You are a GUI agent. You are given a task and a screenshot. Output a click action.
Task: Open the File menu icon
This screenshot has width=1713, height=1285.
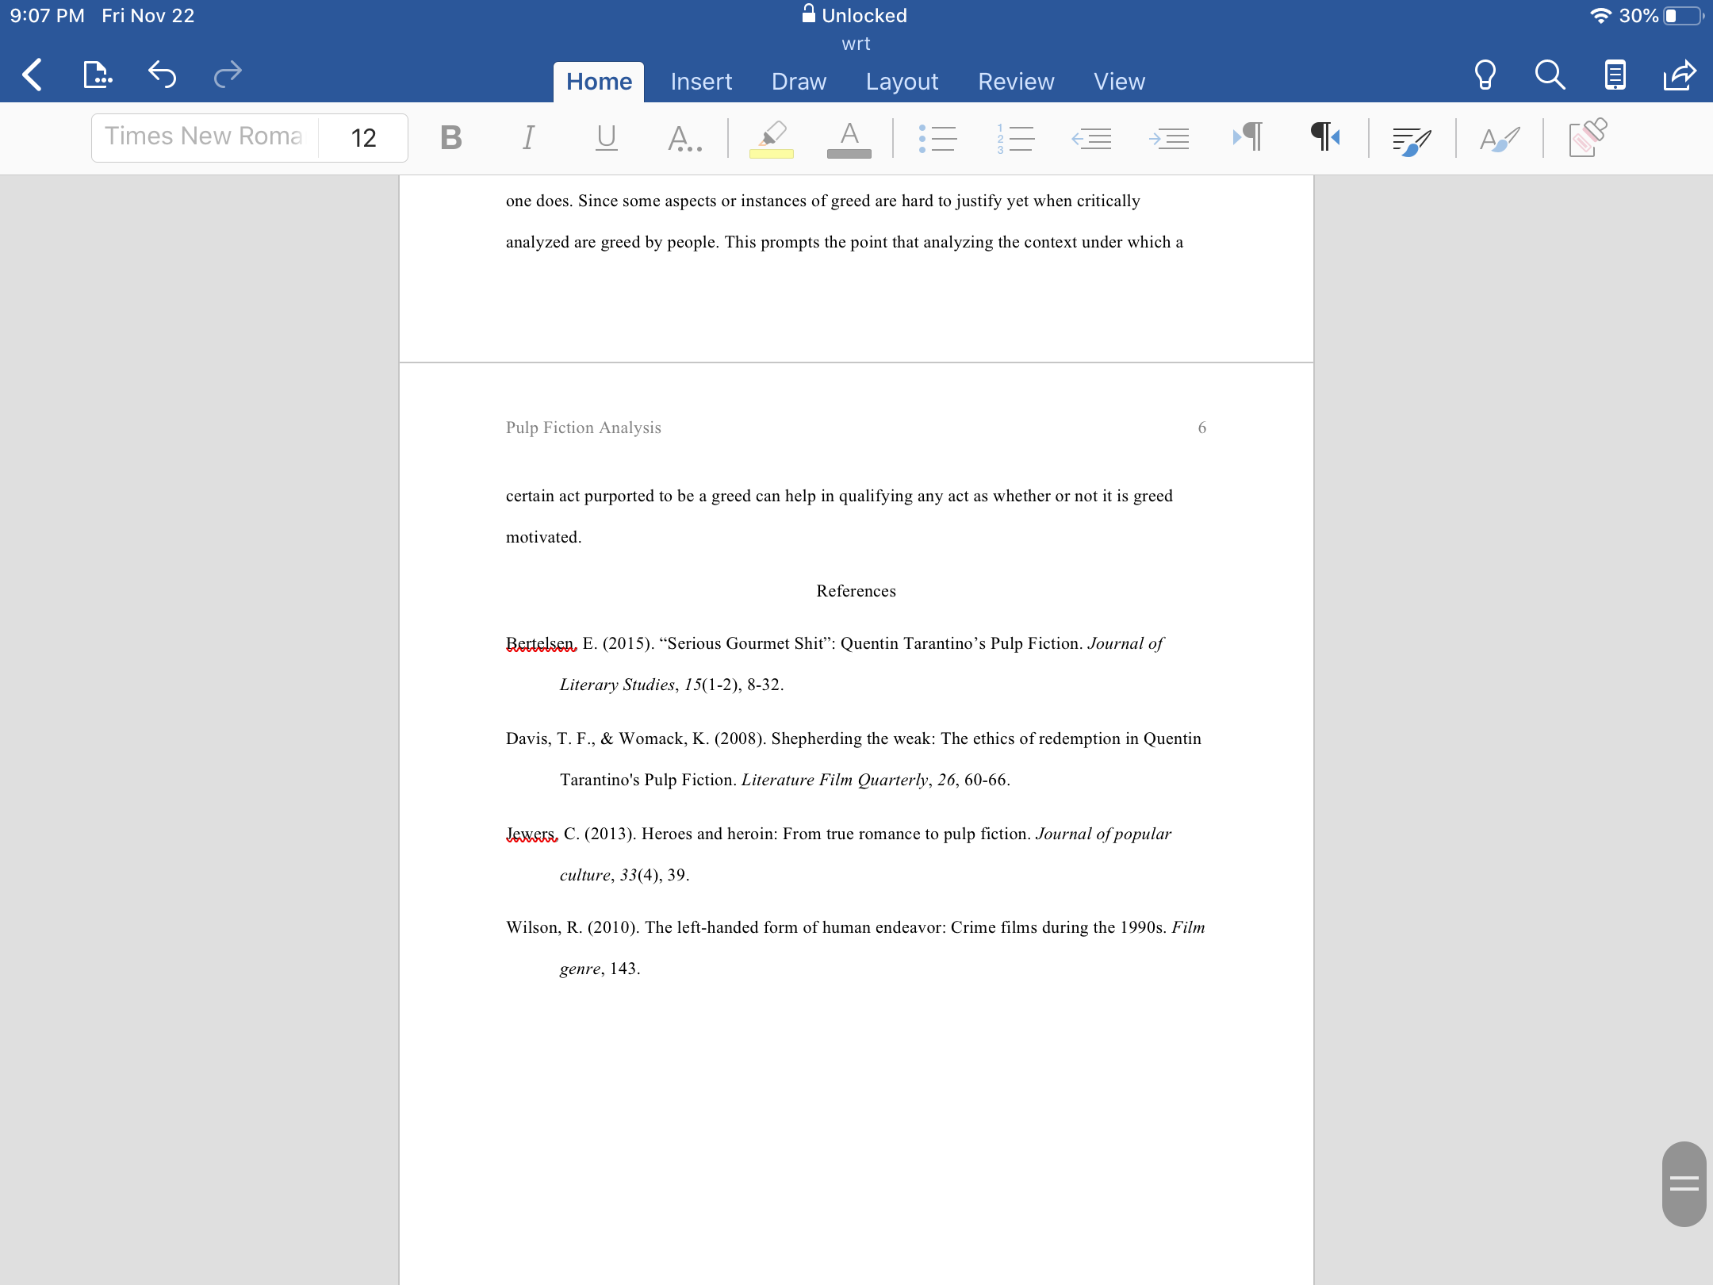tap(97, 75)
